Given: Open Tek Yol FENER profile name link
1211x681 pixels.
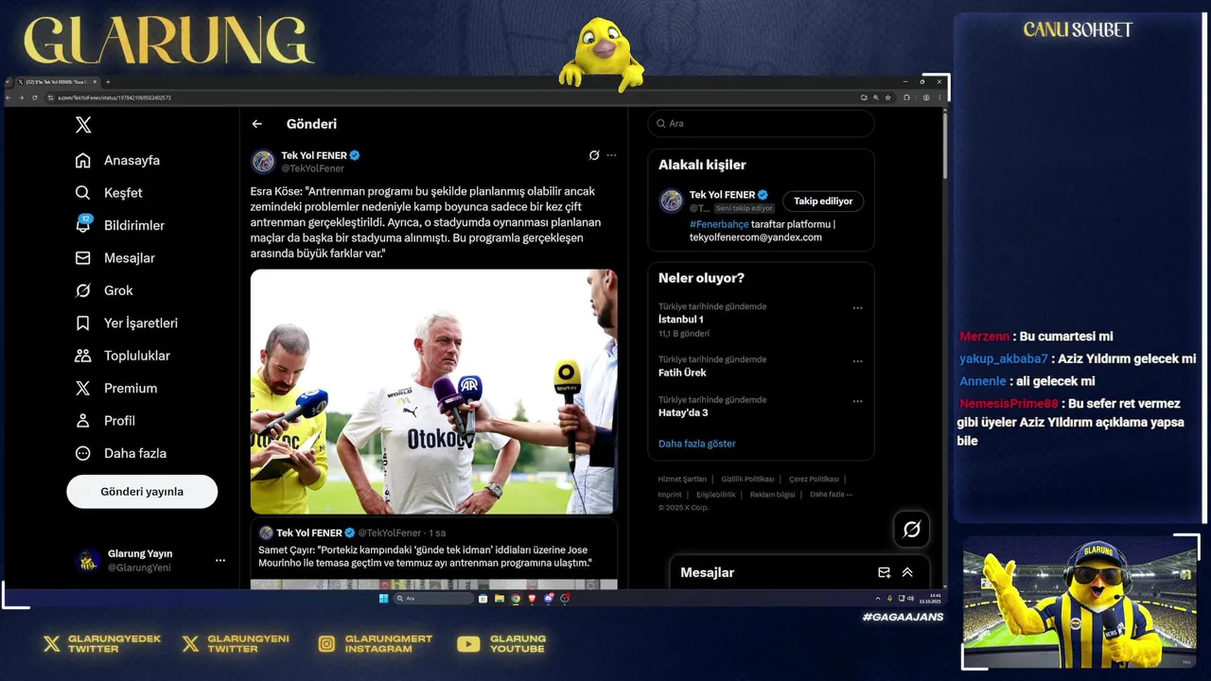Looking at the screenshot, I should (x=314, y=155).
